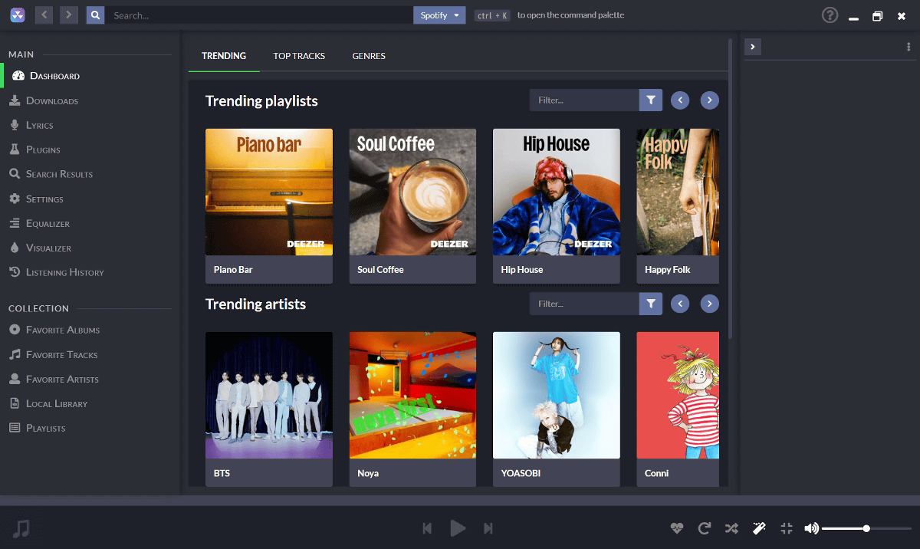Toggle mini player mode
This screenshot has height=549, width=920.
(x=787, y=528)
